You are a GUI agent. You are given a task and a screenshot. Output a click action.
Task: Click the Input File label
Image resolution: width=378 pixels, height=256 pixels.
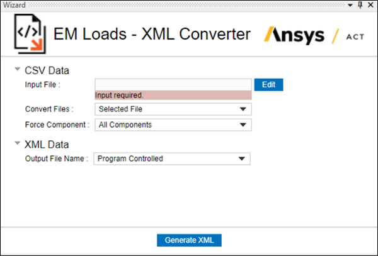point(42,84)
